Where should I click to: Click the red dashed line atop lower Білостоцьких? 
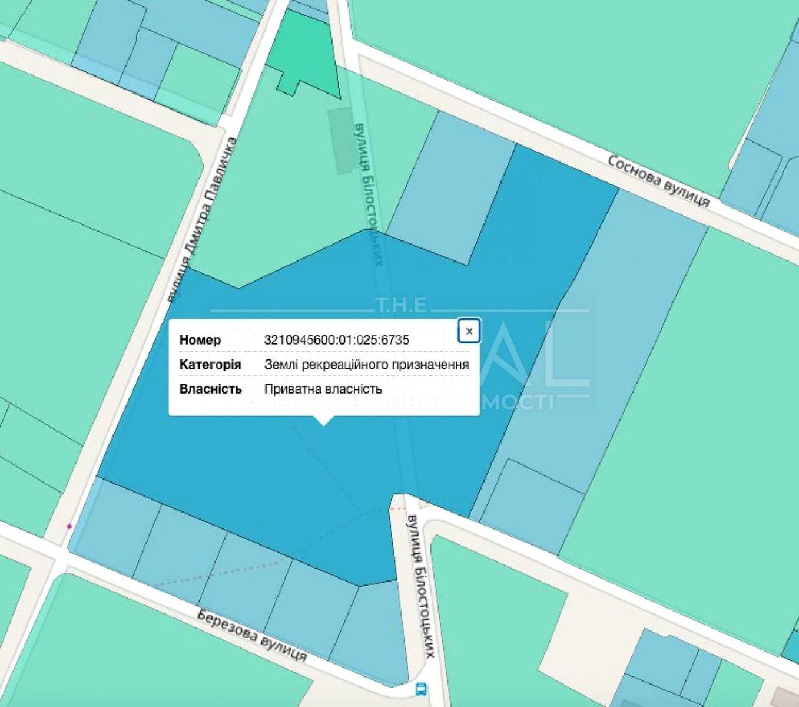coord(399,507)
